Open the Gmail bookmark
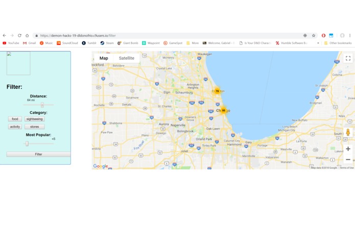 30,43
